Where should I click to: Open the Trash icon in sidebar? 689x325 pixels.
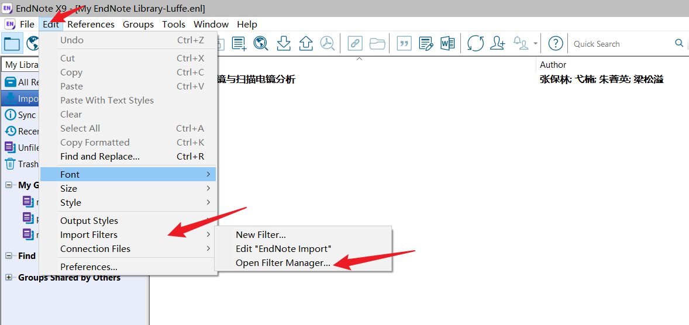tap(10, 164)
